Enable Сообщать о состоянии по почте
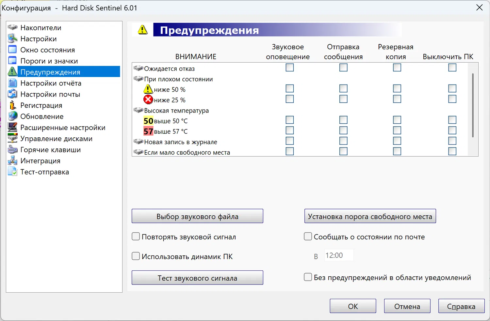This screenshot has width=490, height=321. click(308, 237)
